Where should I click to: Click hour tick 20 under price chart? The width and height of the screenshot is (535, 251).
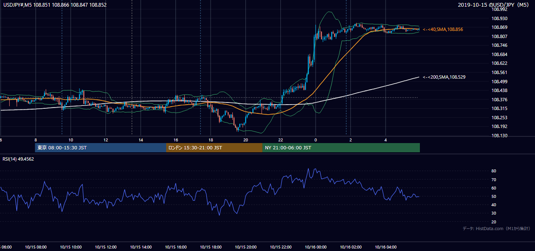[246, 140]
